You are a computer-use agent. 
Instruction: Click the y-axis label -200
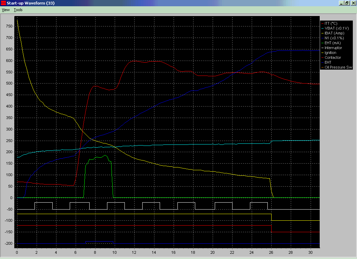pyautogui.click(x=8, y=244)
